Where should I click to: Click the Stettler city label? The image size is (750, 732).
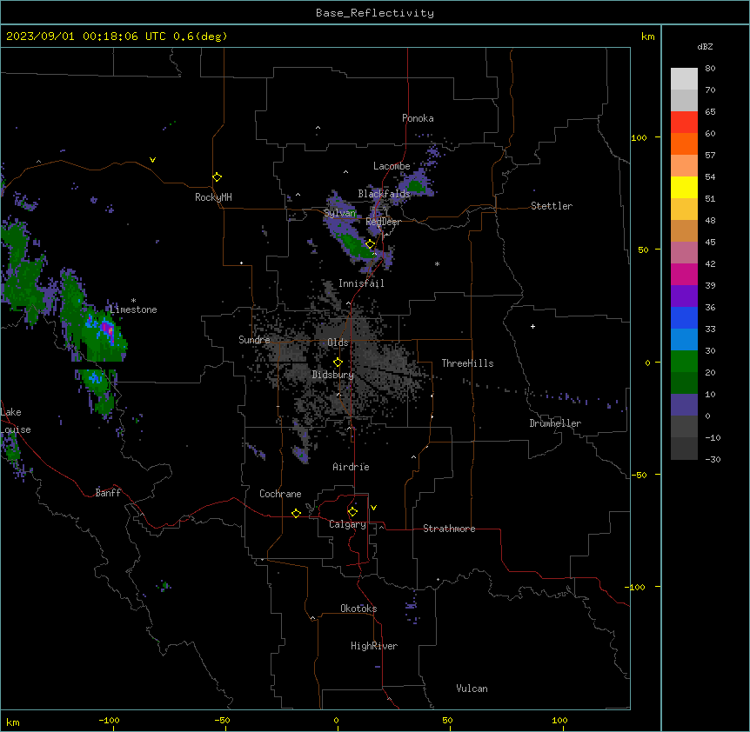(x=552, y=206)
